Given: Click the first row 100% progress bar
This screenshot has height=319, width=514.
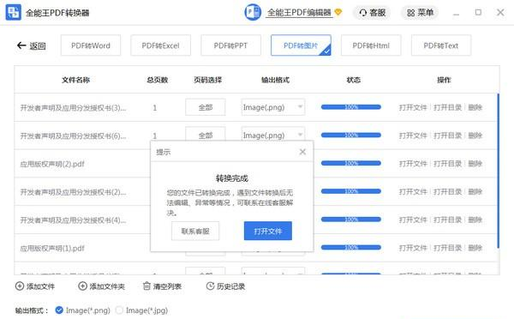Looking at the screenshot, I should coord(350,107).
